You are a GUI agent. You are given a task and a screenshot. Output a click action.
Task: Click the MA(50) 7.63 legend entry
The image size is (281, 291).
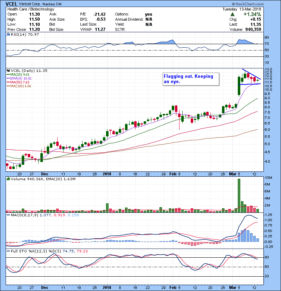click(x=20, y=82)
